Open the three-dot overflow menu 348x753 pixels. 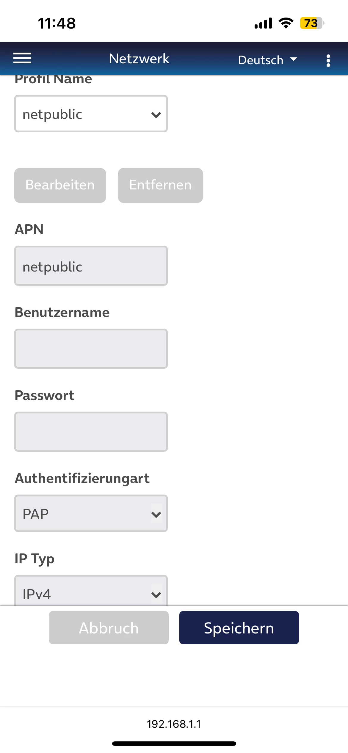[x=328, y=60]
